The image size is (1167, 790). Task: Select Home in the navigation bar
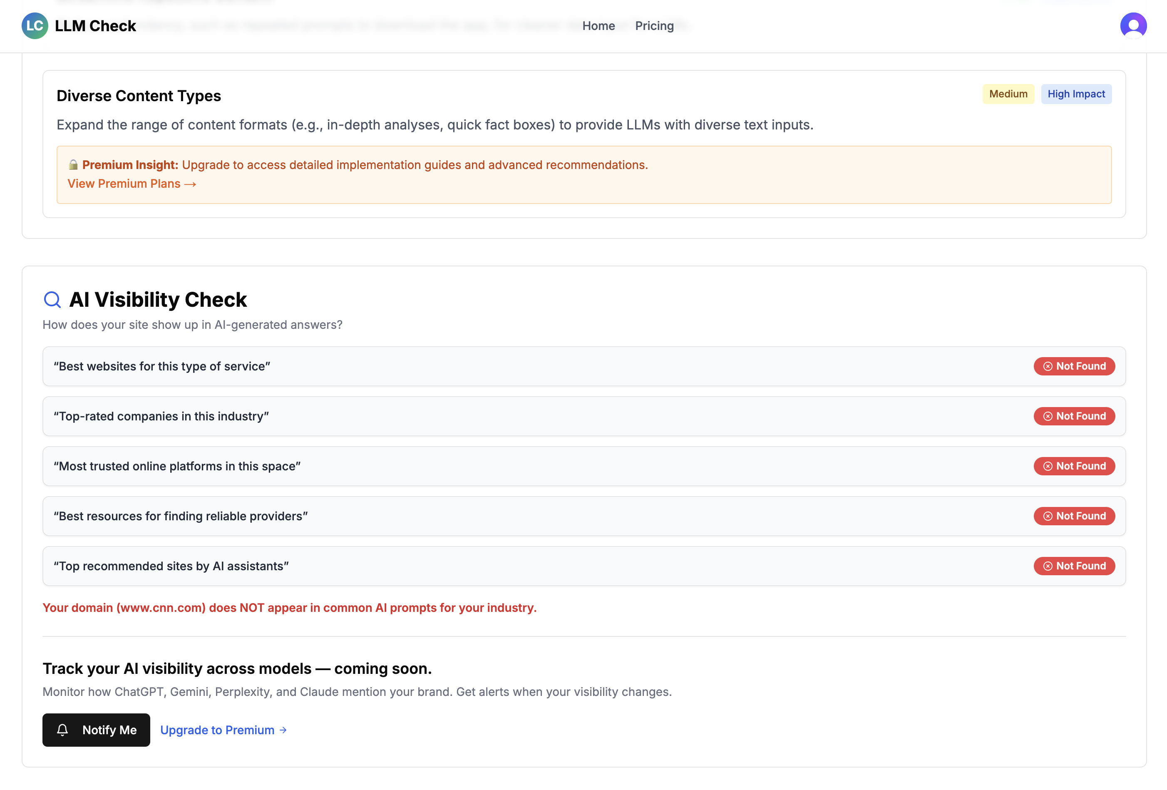(598, 26)
